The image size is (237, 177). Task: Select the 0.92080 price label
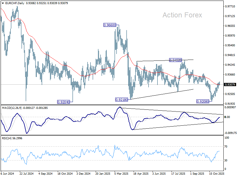point(203,101)
